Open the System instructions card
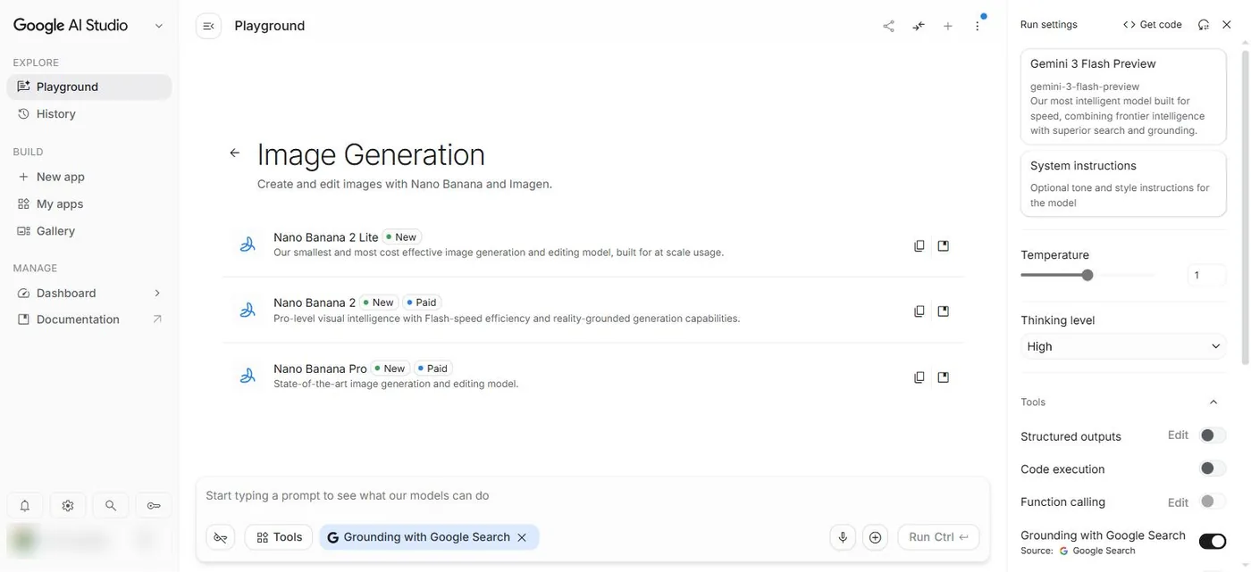This screenshot has height=572, width=1251. click(1123, 183)
